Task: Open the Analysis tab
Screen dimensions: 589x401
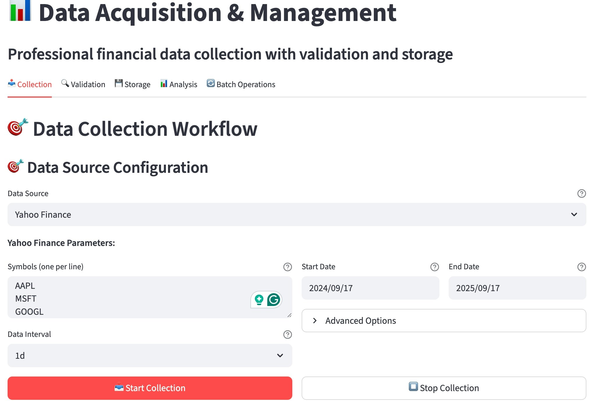Action: tap(178, 85)
